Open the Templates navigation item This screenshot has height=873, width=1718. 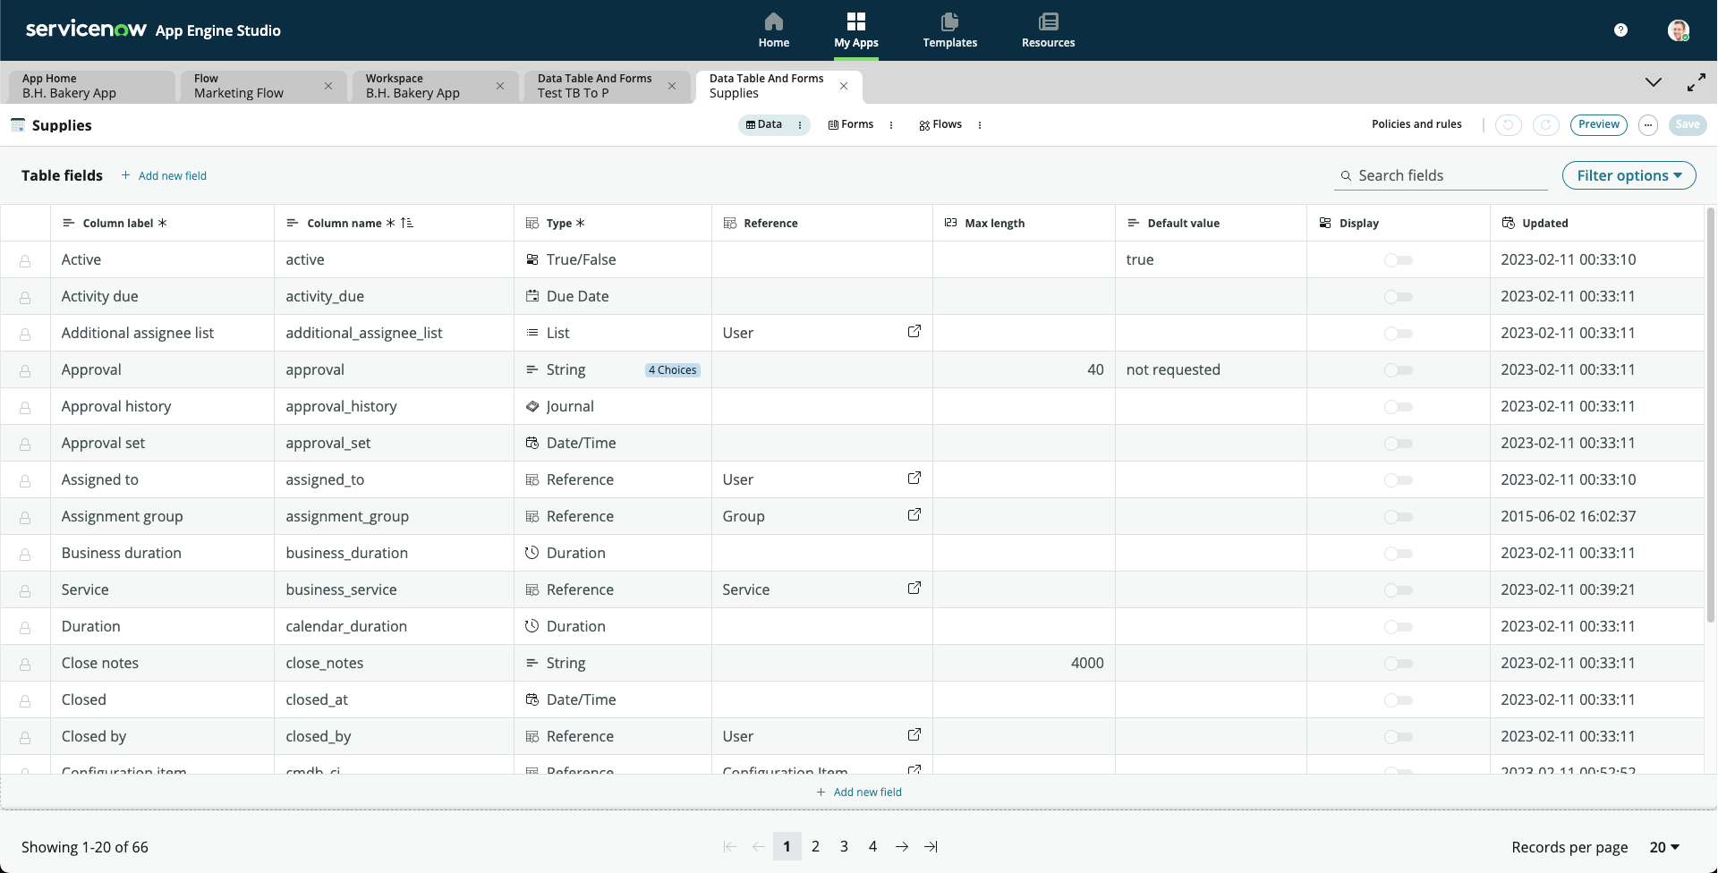[949, 30]
